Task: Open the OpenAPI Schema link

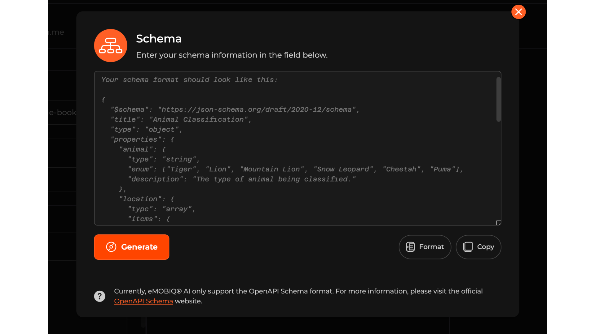Action: [143, 301]
